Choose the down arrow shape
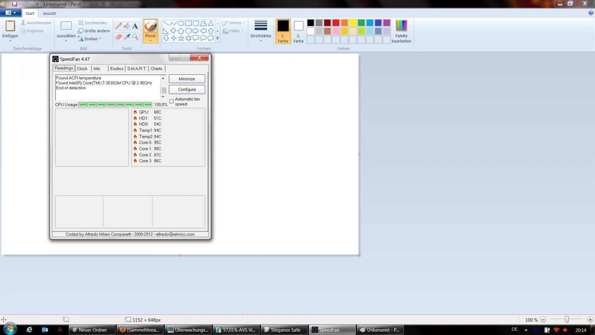 coord(166,38)
